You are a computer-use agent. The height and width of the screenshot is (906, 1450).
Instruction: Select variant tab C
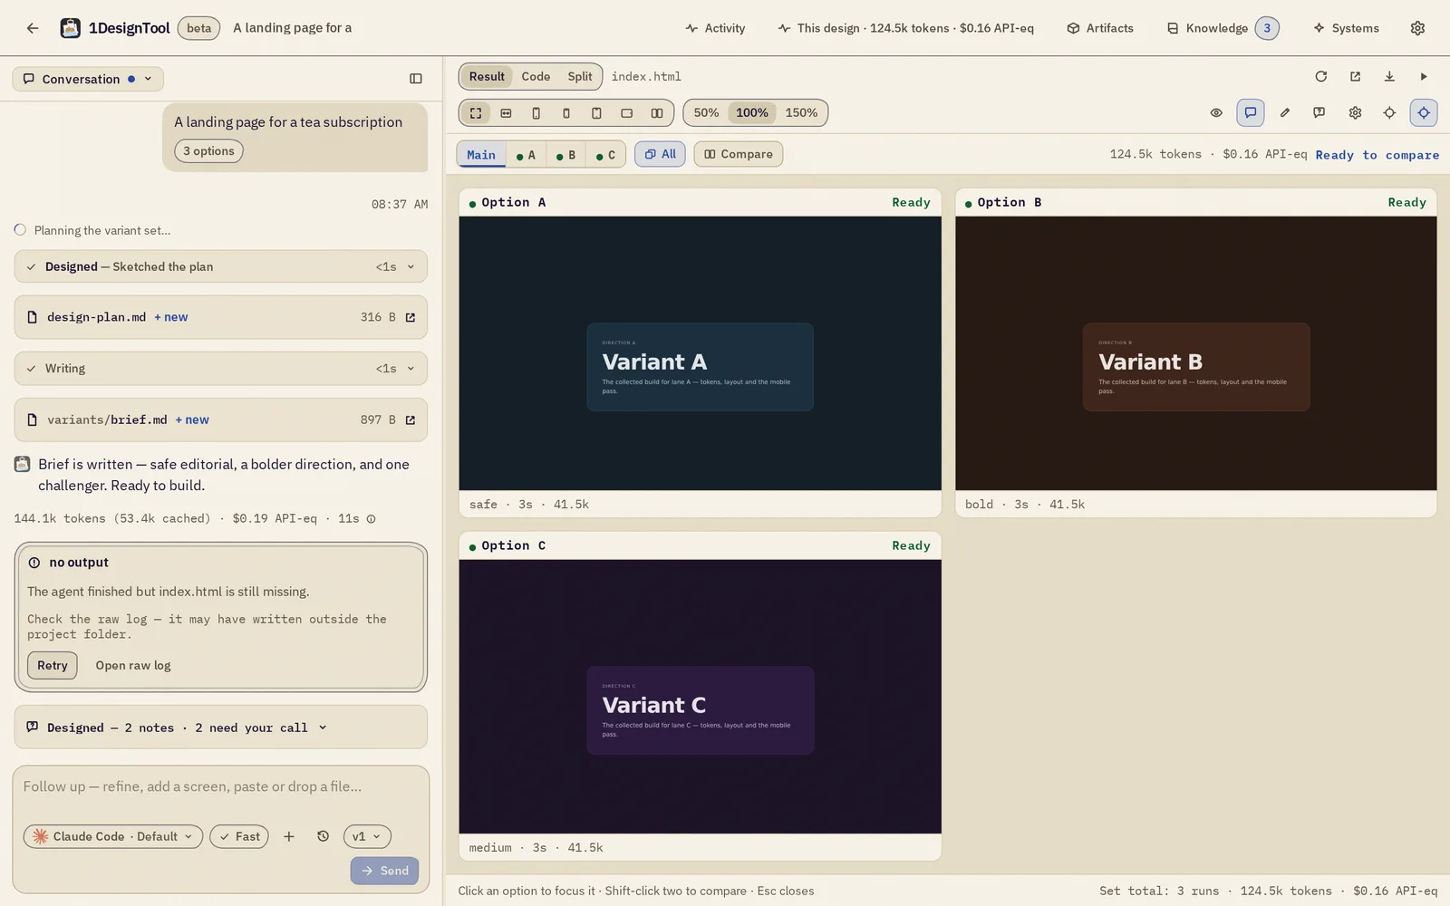click(605, 155)
